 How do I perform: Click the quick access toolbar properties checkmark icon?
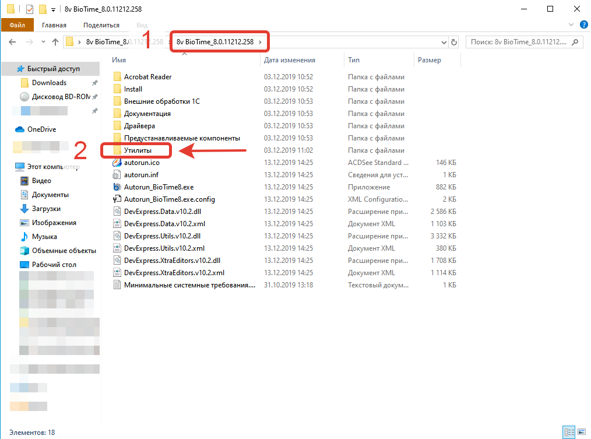[29, 9]
